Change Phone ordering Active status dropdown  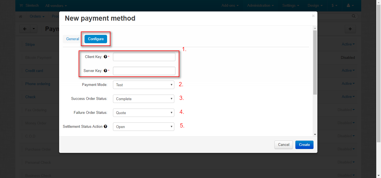[x=348, y=83]
